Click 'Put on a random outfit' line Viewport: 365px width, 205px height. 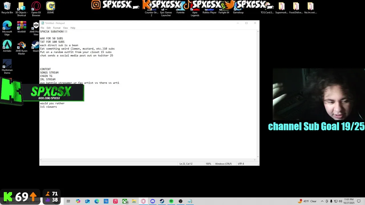click(76, 52)
